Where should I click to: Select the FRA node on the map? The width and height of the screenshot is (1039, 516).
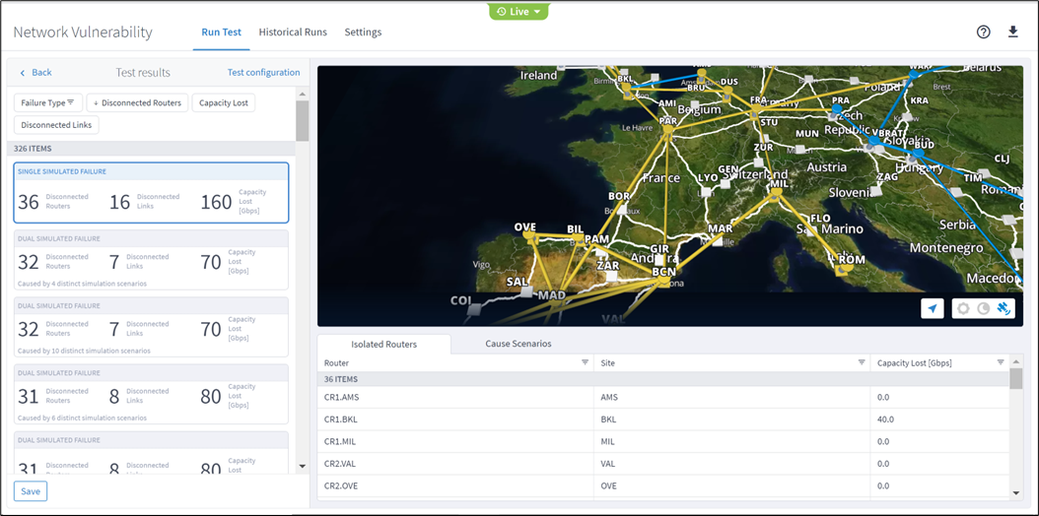[755, 109]
